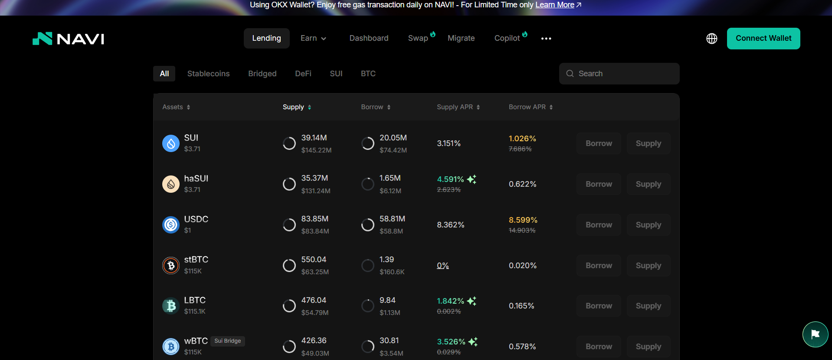Click Supply in the SUI row
The width and height of the screenshot is (832, 360).
point(649,143)
